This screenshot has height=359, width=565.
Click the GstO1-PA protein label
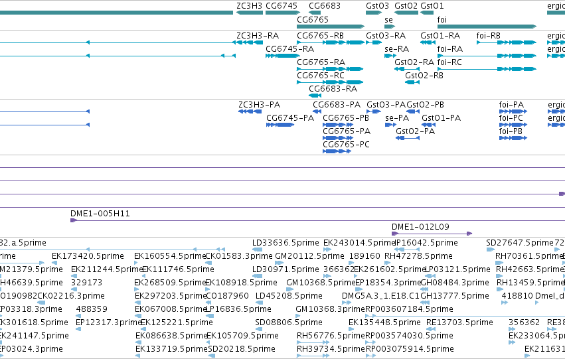point(441,118)
